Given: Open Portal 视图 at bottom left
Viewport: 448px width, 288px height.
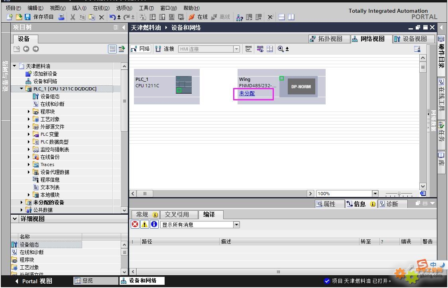Looking at the screenshot, I should 34,281.
